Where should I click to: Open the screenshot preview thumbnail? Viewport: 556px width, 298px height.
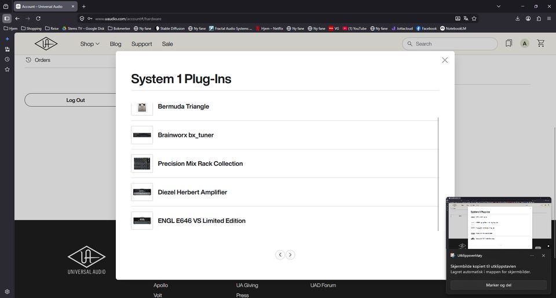(x=498, y=223)
